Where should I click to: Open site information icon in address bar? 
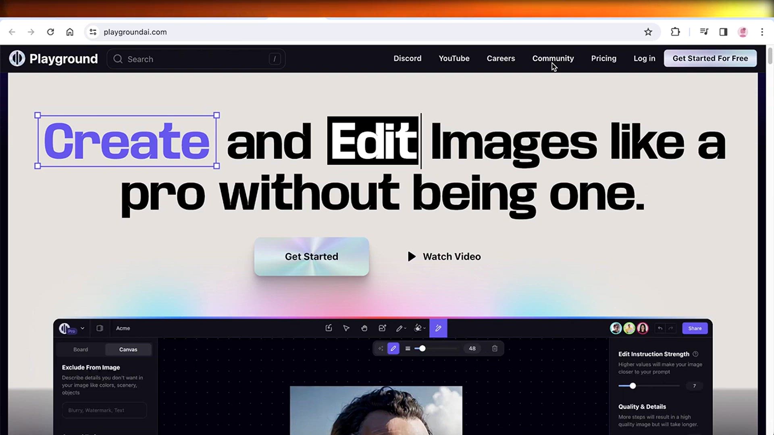[93, 32]
